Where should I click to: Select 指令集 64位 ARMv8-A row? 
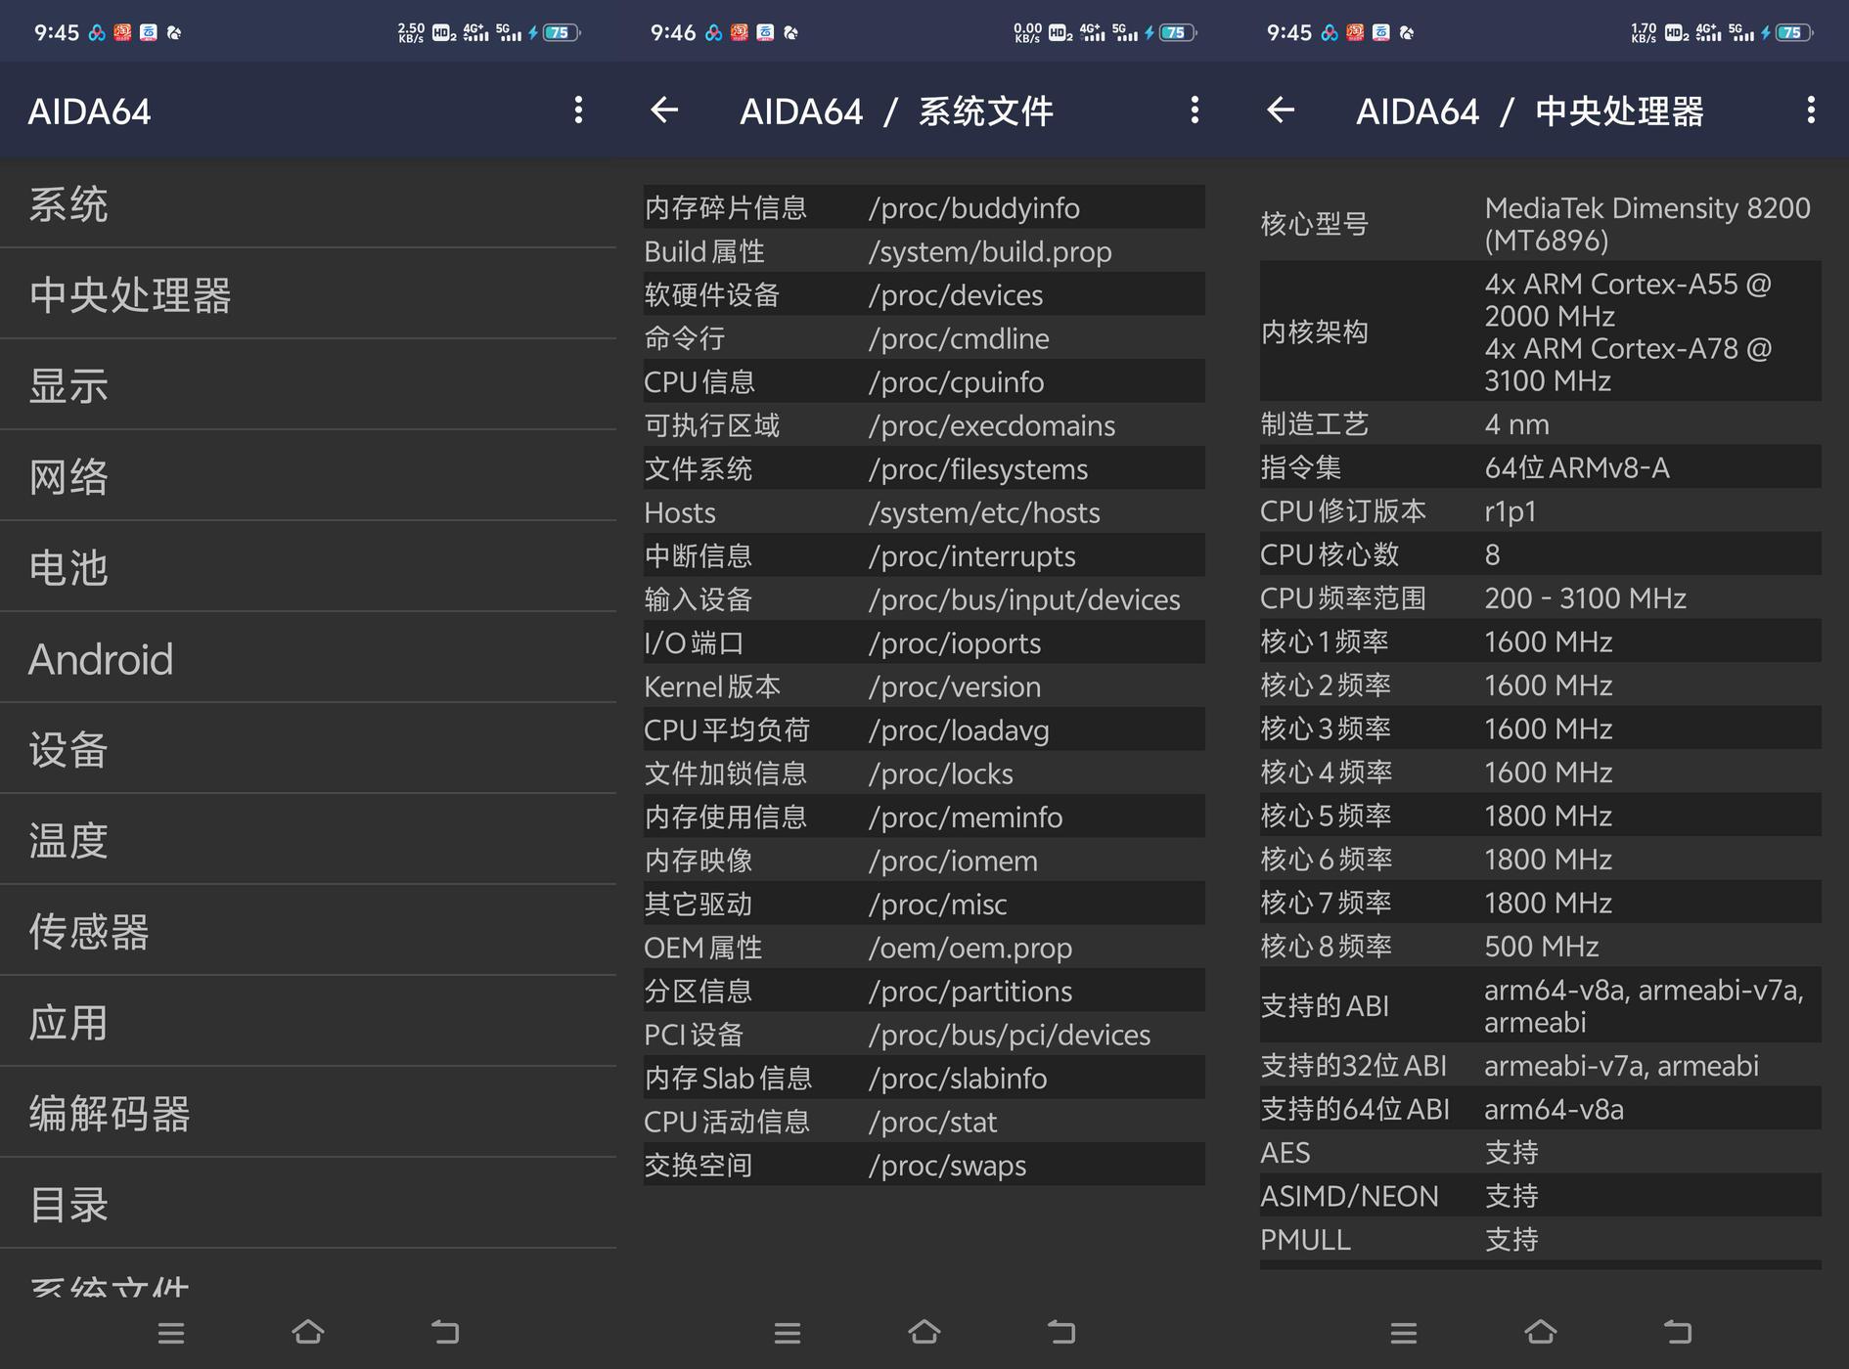pyautogui.click(x=1541, y=467)
